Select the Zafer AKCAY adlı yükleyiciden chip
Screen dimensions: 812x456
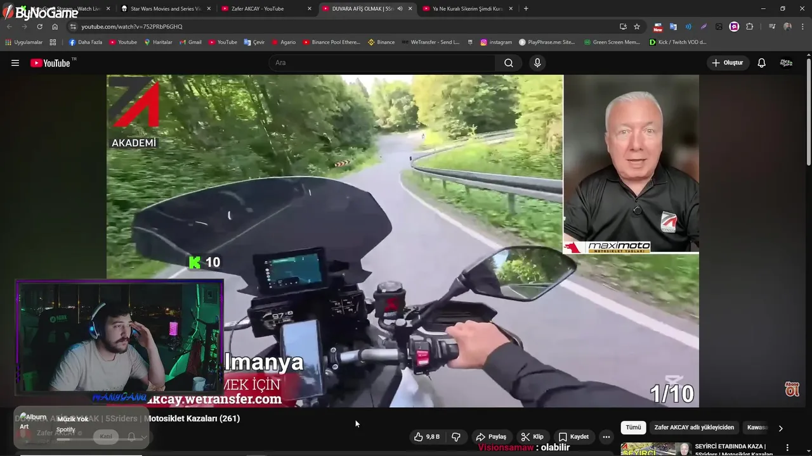pos(694,427)
